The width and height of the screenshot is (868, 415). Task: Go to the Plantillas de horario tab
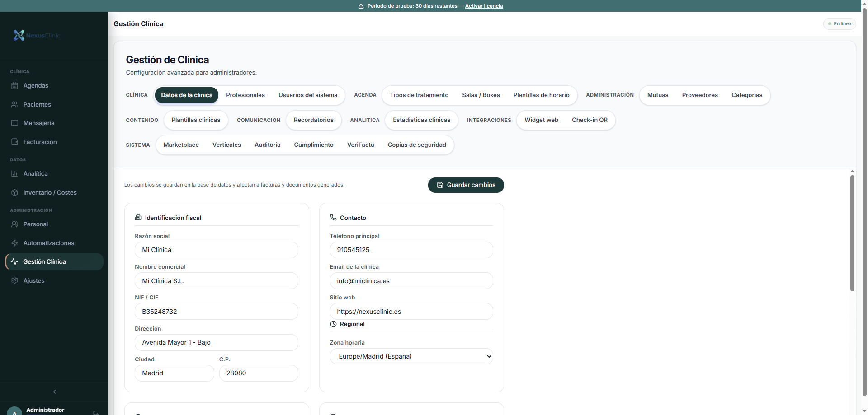click(541, 95)
